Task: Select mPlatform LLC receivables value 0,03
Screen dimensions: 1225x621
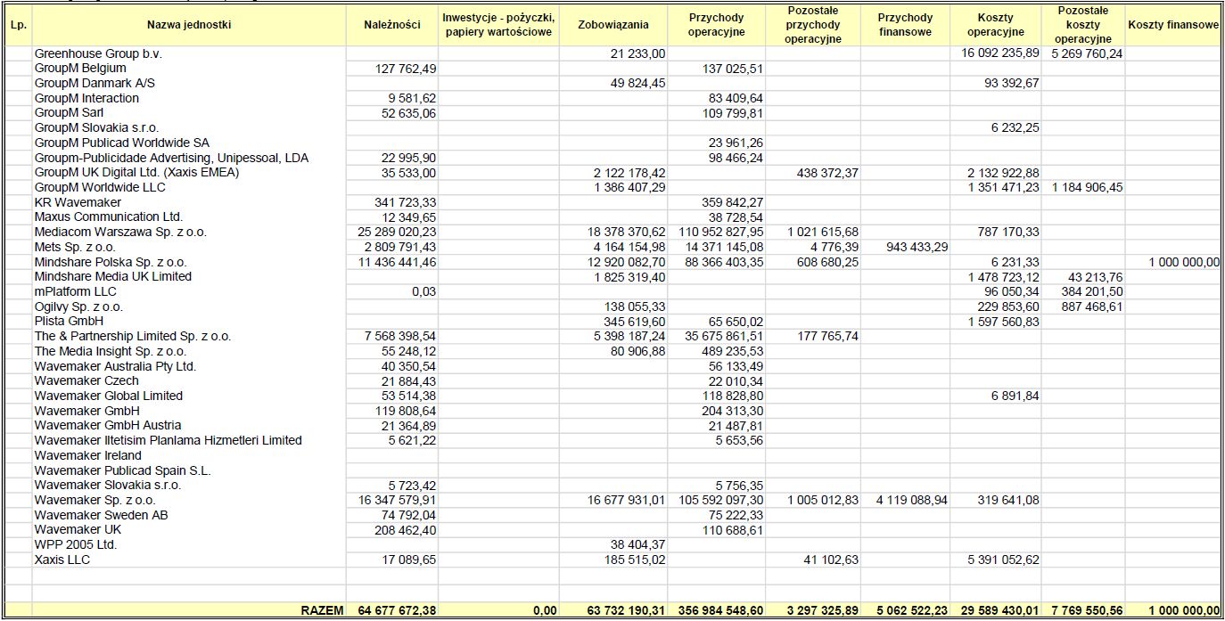Action: coord(425,291)
